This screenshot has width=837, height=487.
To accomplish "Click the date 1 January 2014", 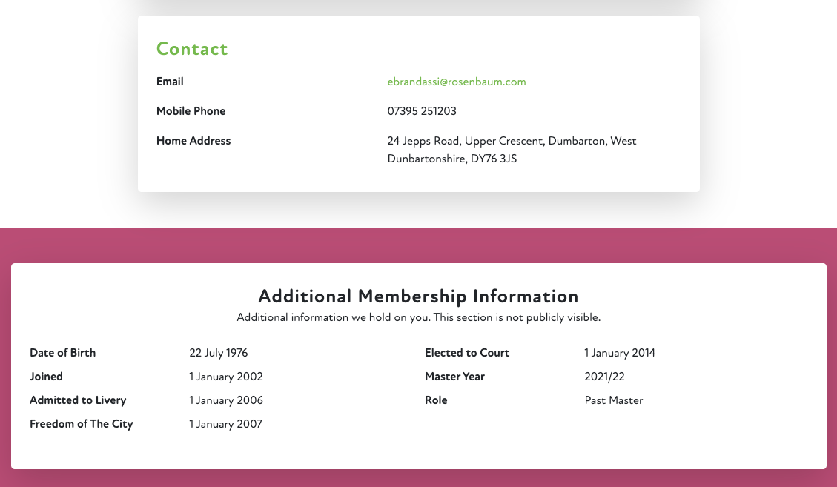I will point(620,353).
